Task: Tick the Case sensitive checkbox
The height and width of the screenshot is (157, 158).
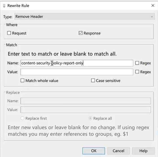Action: (x=93, y=81)
